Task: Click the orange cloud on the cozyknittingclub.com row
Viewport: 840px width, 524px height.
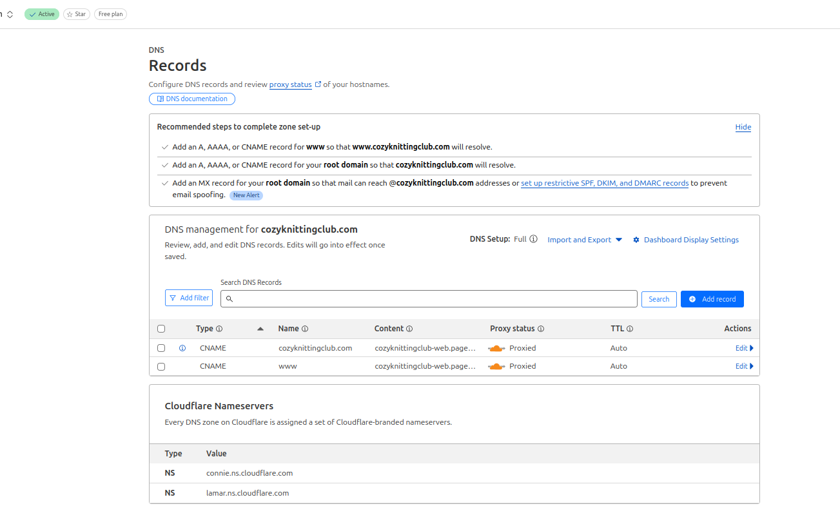Action: (x=496, y=348)
